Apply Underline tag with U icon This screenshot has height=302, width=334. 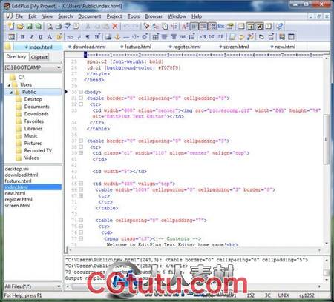pos(41,37)
